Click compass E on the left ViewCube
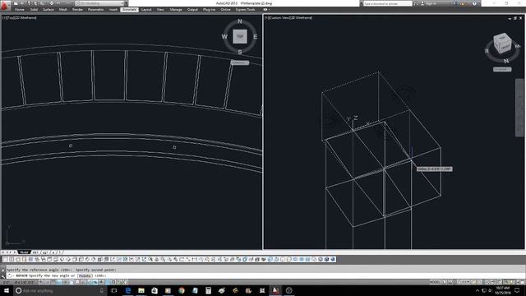The image size is (526, 296). pos(256,36)
